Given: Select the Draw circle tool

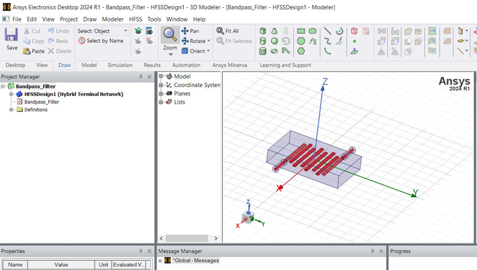Looking at the screenshot, I should (301, 41).
